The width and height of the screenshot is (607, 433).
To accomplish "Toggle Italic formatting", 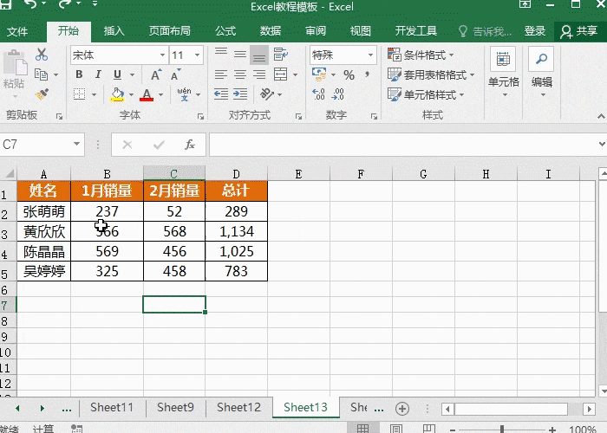I will pos(96,75).
